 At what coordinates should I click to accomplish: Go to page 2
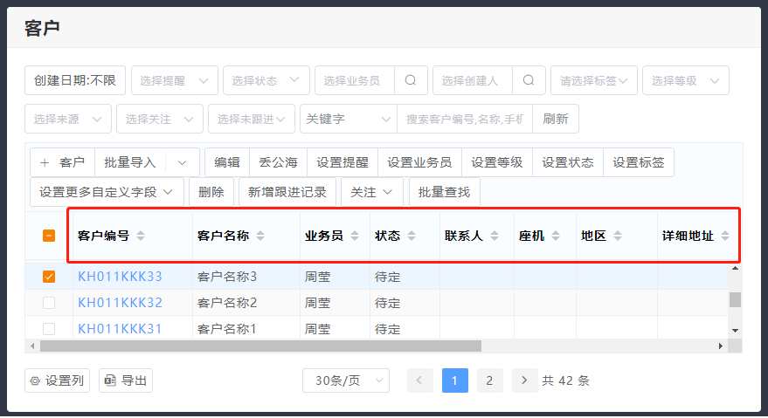(489, 380)
